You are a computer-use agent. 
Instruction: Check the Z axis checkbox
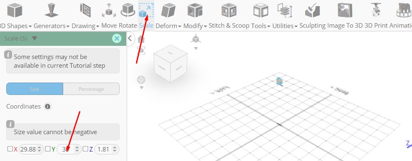coord(85,149)
